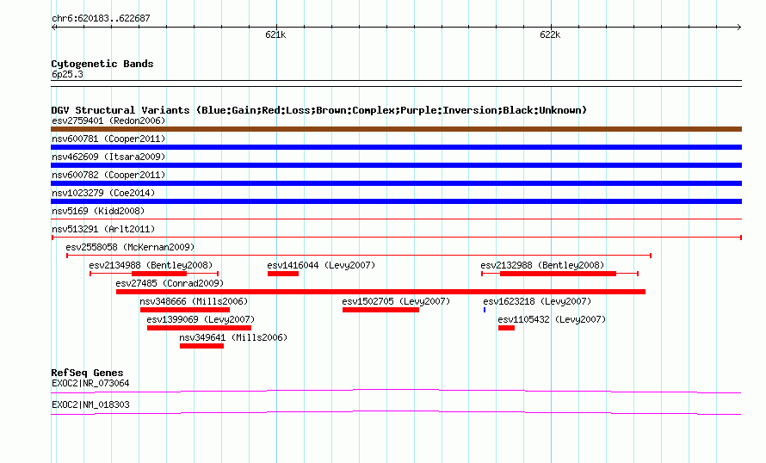Open esv2132988 (Bentley2008) label

click(x=542, y=265)
